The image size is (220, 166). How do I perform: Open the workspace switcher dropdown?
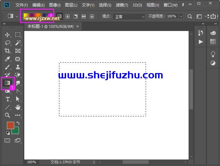click(199, 16)
